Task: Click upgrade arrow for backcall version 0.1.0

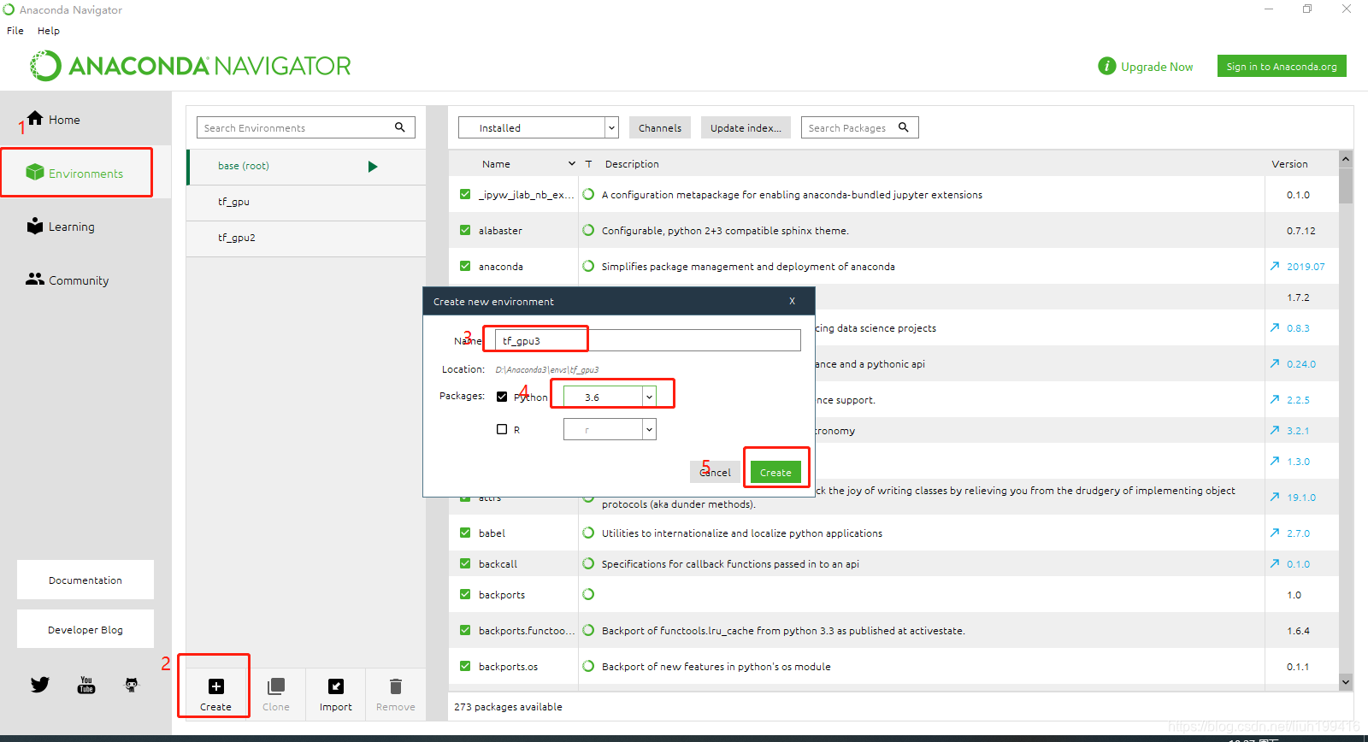Action: tap(1275, 564)
